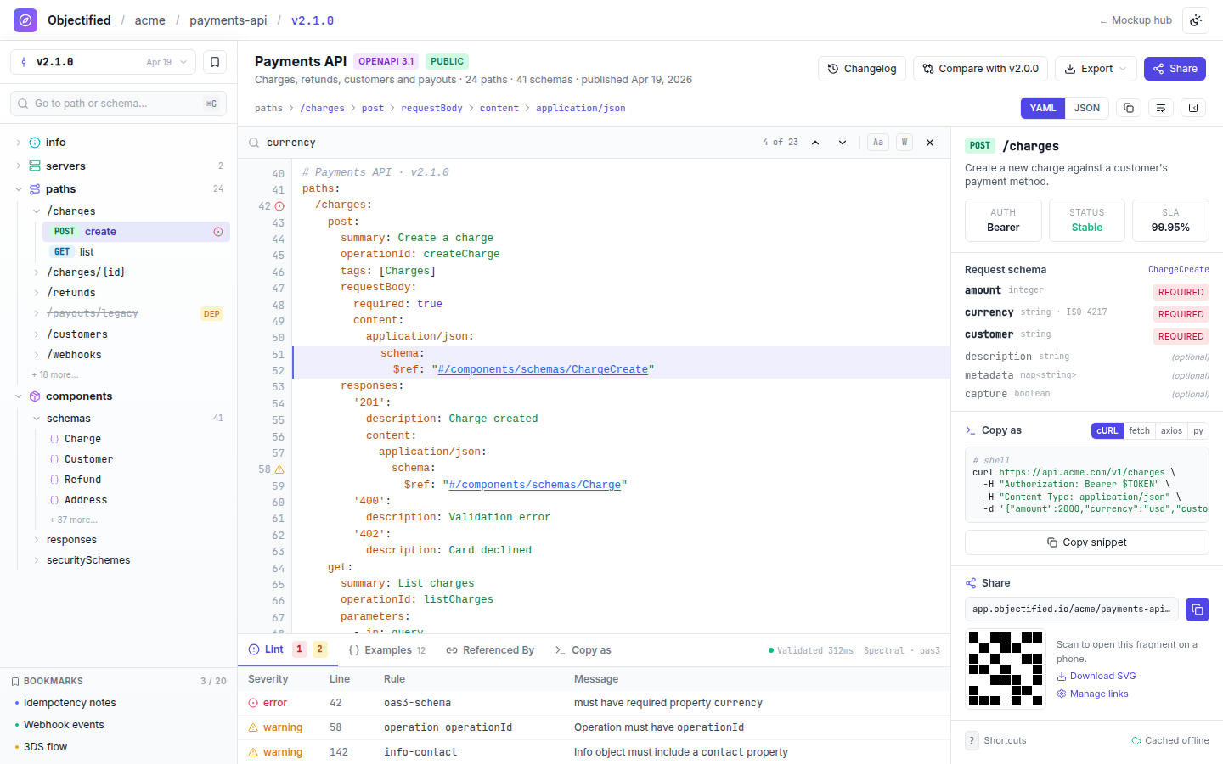Toggle word wrap icon in editor toolbar

(x=1161, y=108)
